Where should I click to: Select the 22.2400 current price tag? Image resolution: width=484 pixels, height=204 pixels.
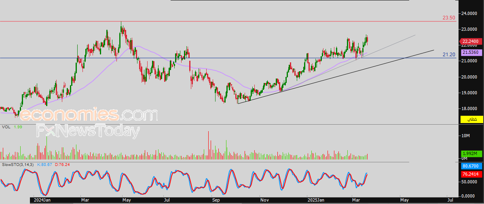click(471, 41)
